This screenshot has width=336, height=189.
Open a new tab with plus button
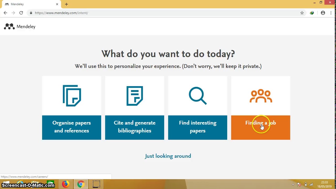(x=66, y=4)
